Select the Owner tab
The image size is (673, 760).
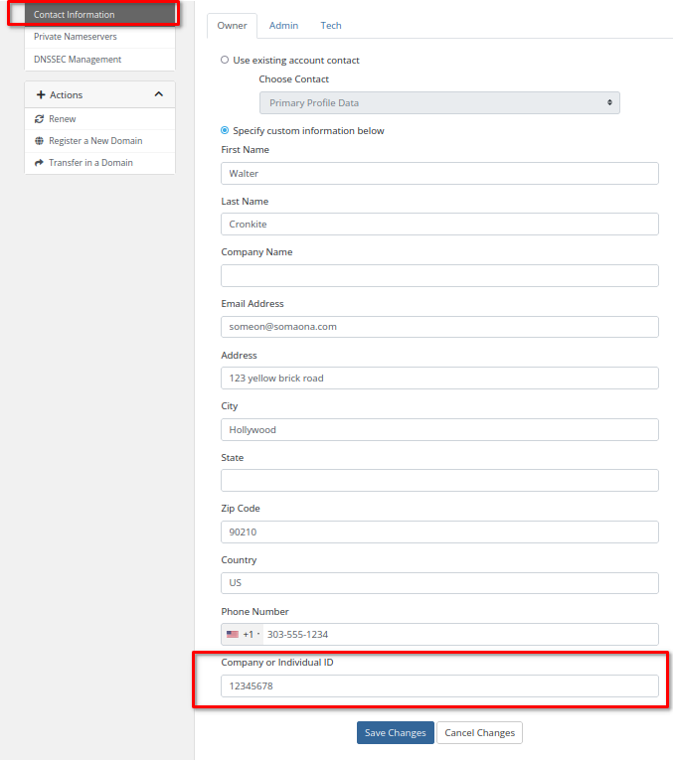click(232, 26)
